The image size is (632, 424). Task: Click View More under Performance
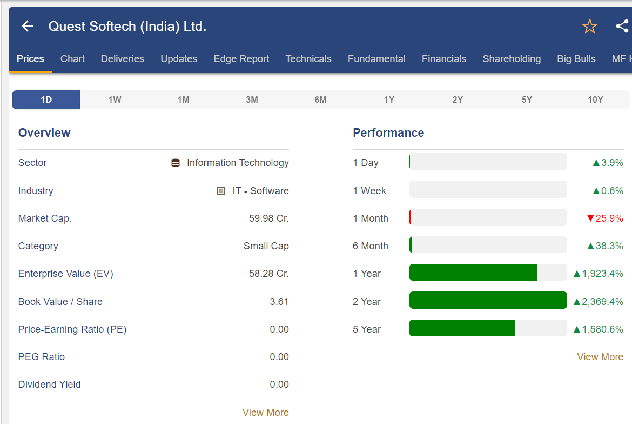(x=600, y=356)
